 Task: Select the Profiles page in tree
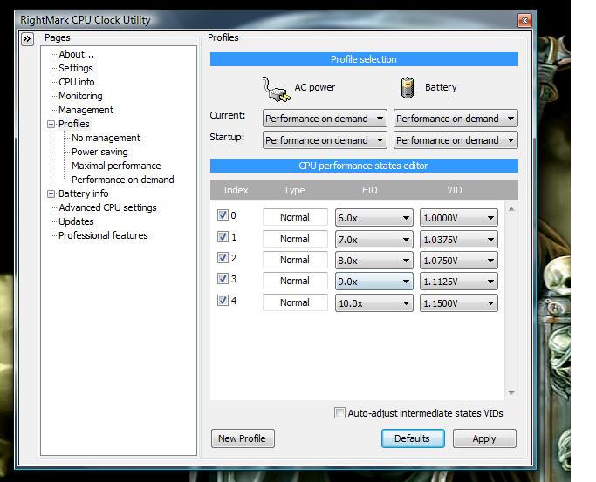click(x=74, y=124)
